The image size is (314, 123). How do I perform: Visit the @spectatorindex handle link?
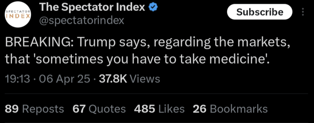(x=82, y=20)
